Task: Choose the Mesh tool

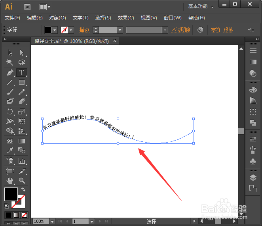Action: 10,141
